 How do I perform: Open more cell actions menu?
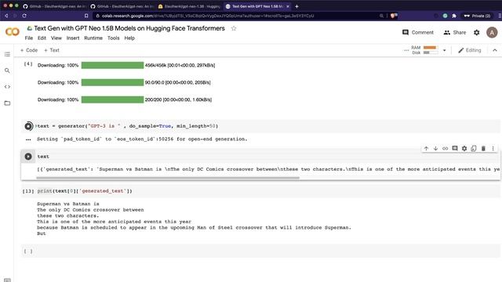(x=493, y=148)
